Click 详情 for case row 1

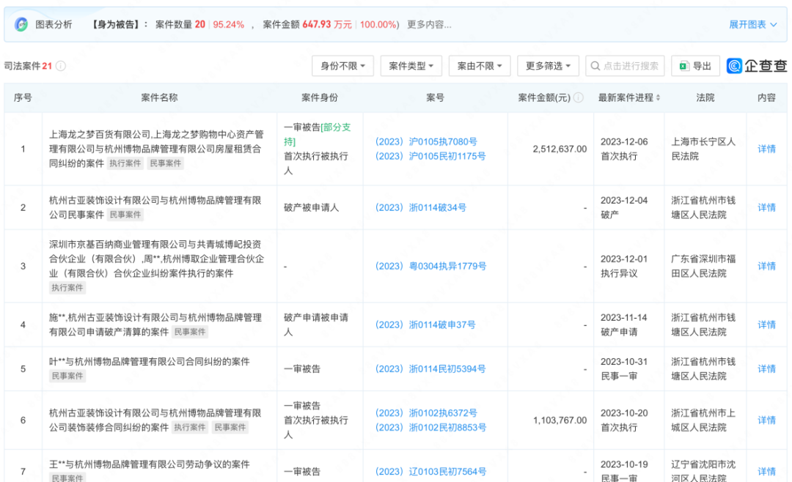pyautogui.click(x=766, y=149)
